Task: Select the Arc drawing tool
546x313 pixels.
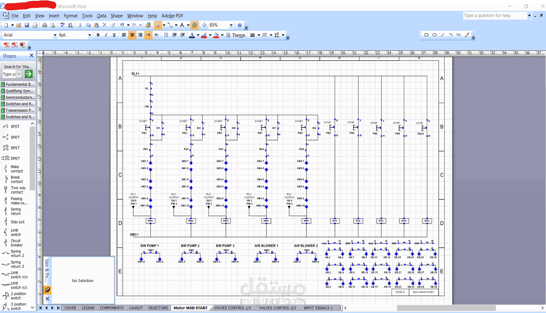Action: [x=451, y=35]
